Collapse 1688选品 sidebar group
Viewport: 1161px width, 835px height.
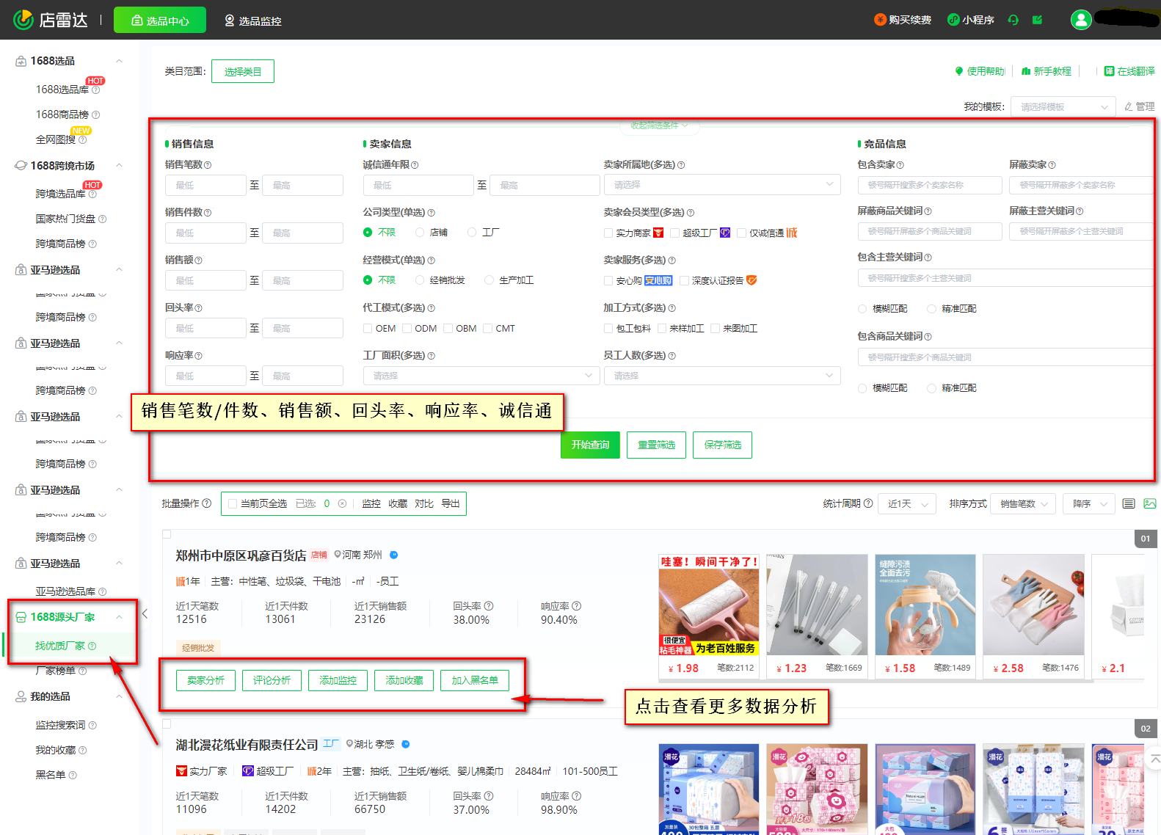tap(119, 61)
